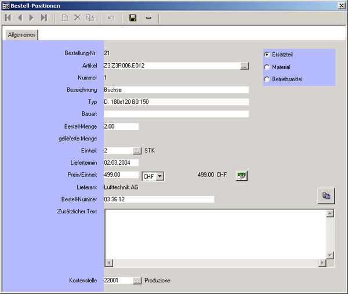Viewport: 348px width, 294px height.
Task: Open the Einheit lookup browse button
Action: 137,151
